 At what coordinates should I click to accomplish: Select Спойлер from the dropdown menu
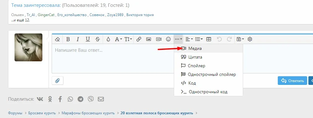(208, 66)
